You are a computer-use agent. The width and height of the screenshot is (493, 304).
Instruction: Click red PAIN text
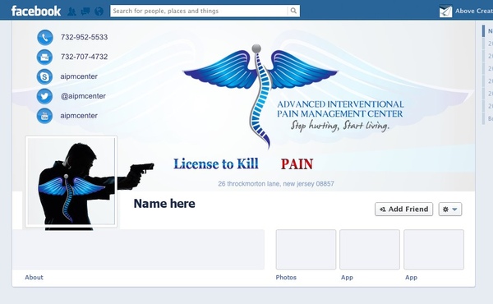point(297,164)
